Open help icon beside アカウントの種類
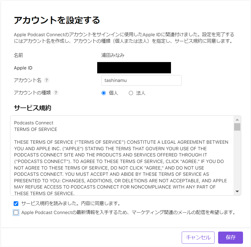 [56, 93]
